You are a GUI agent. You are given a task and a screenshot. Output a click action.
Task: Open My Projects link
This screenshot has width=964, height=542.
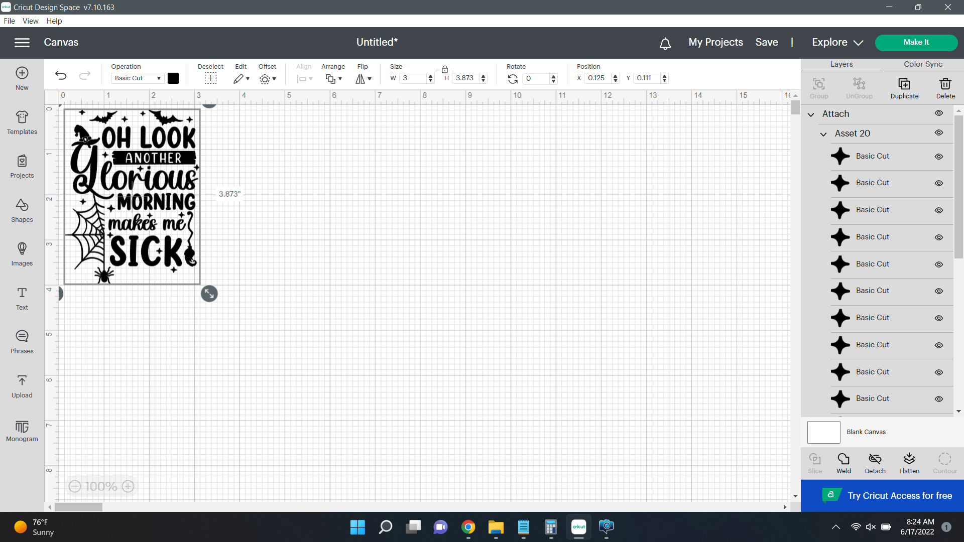point(715,43)
